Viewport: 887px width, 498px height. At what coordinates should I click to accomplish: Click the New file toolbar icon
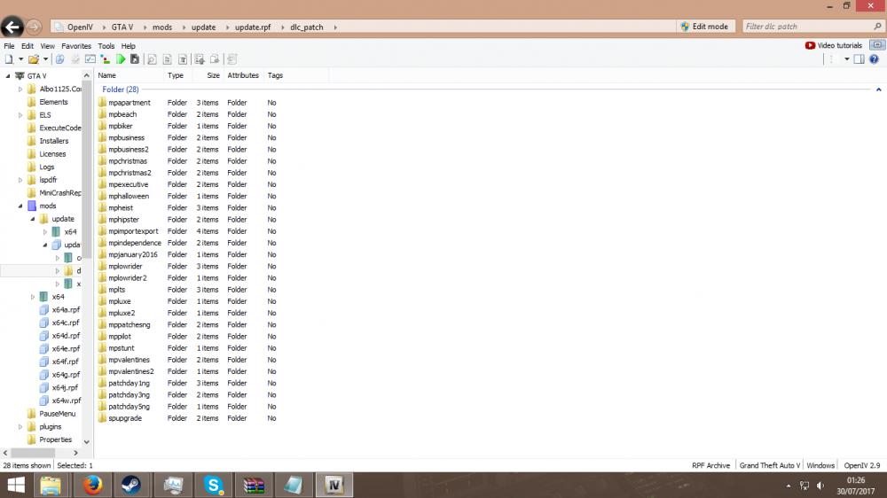[x=9, y=59]
